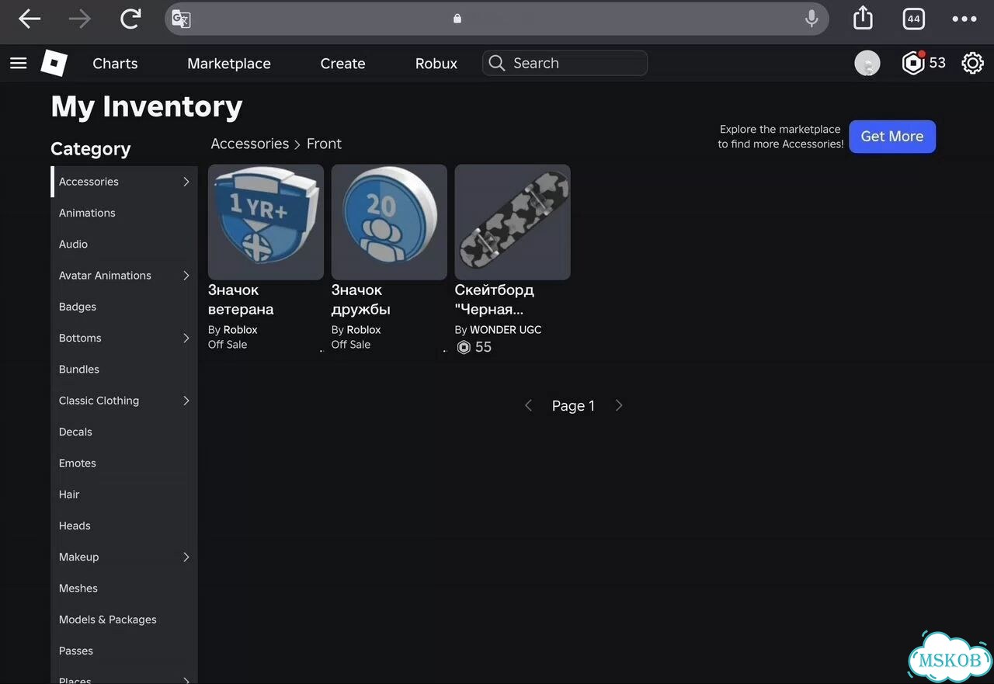Screen dimensions: 994x684
Task: Open the star skateboard thumbnail
Action: [x=513, y=222]
